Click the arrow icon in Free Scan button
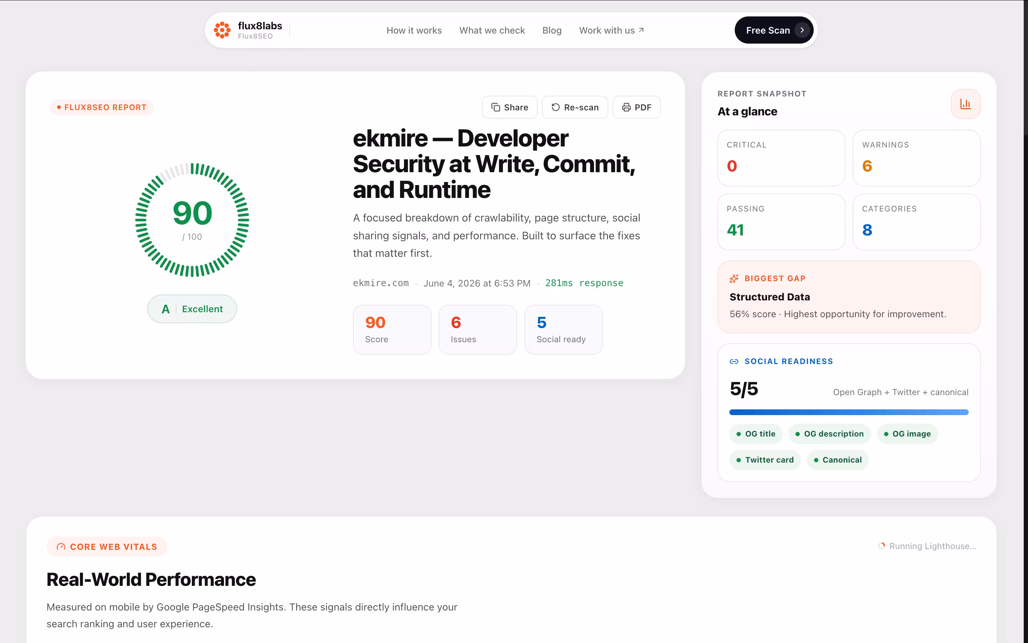This screenshot has height=643, width=1028. click(x=802, y=30)
